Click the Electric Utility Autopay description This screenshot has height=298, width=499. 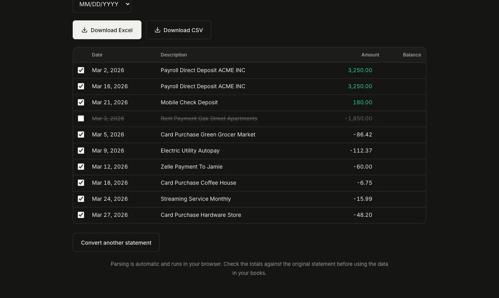190,151
